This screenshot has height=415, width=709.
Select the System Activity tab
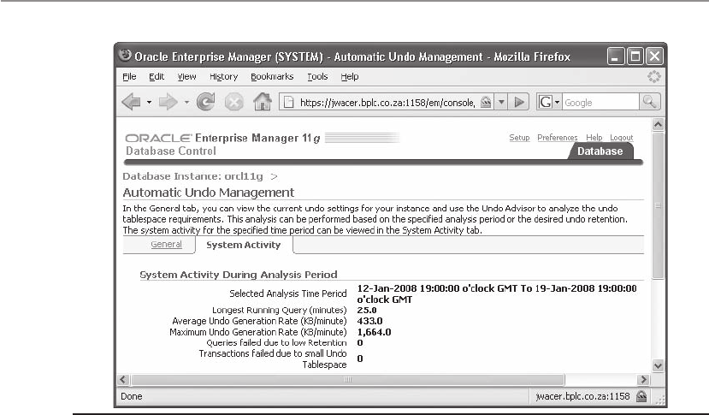pos(244,245)
